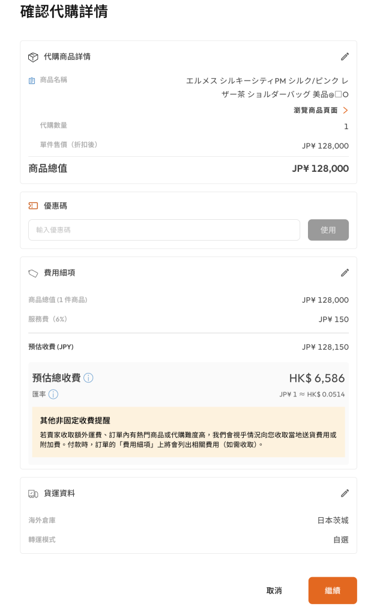Click the edit pencil for 代購商品詳情
The width and height of the screenshot is (368, 615).
pyautogui.click(x=345, y=56)
